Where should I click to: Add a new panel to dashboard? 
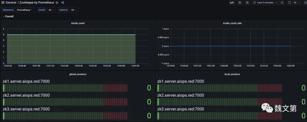coord(232,3)
